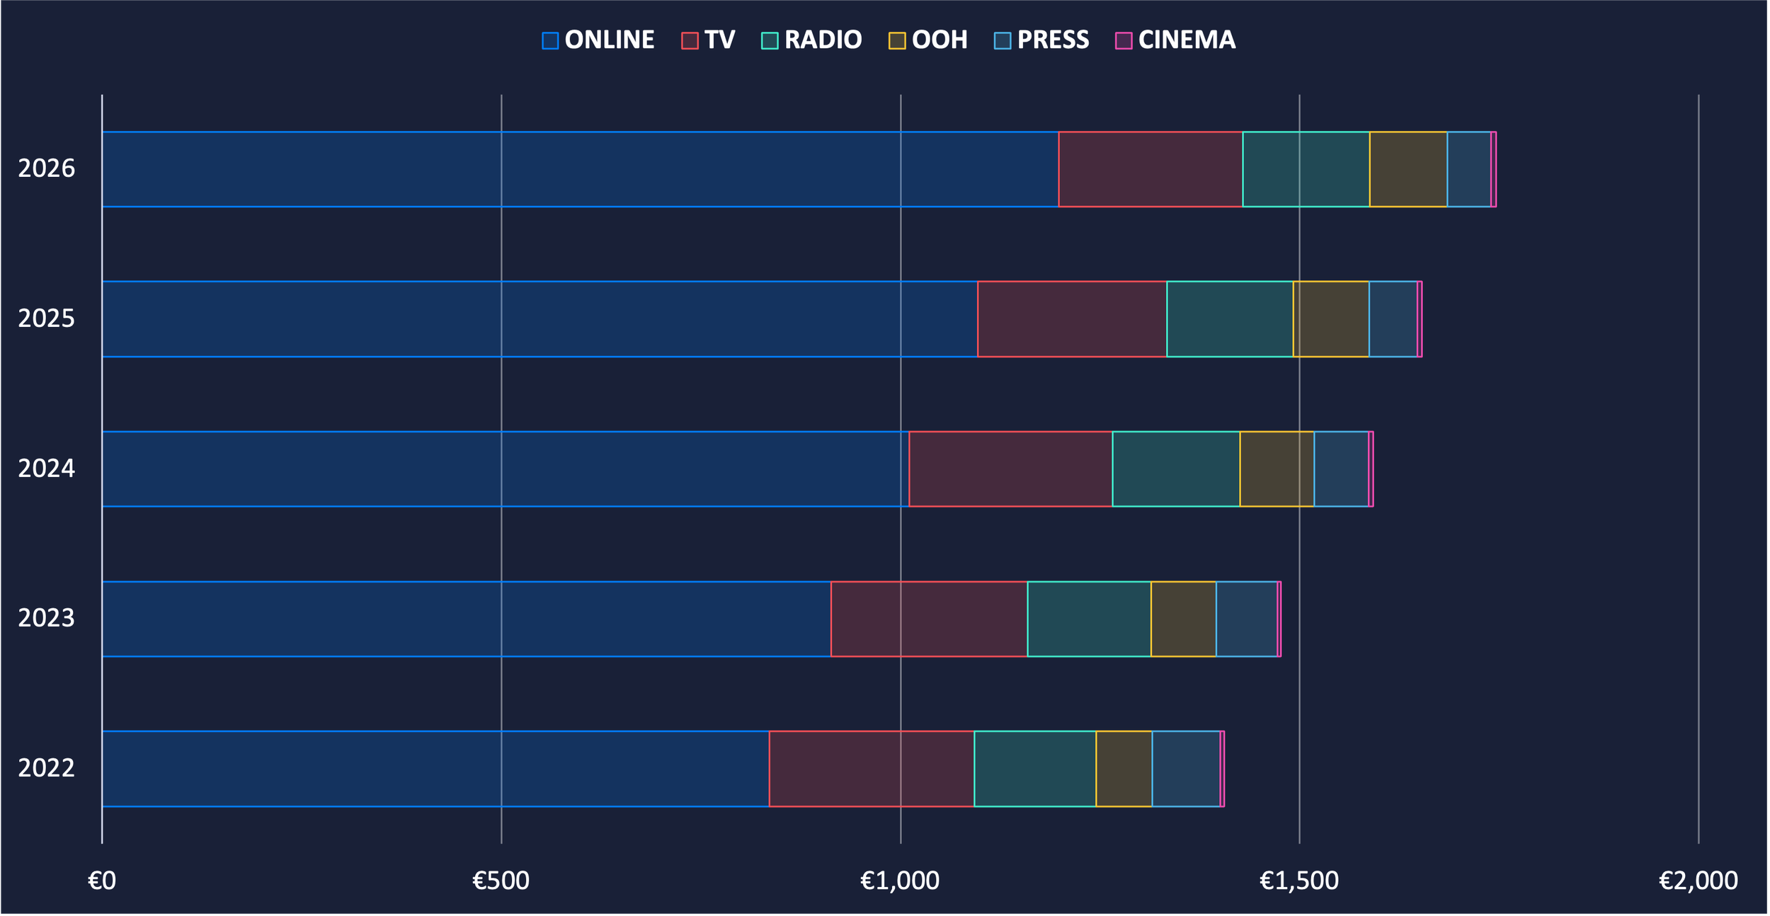The image size is (1770, 916).
Task: Click the 2024 OOH bar segment
Action: pos(1277,469)
